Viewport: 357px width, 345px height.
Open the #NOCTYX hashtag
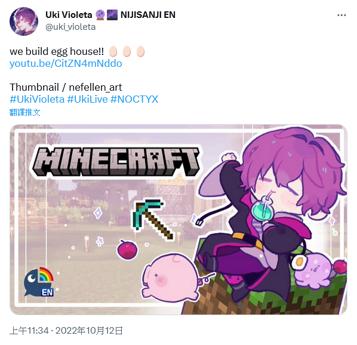click(134, 99)
